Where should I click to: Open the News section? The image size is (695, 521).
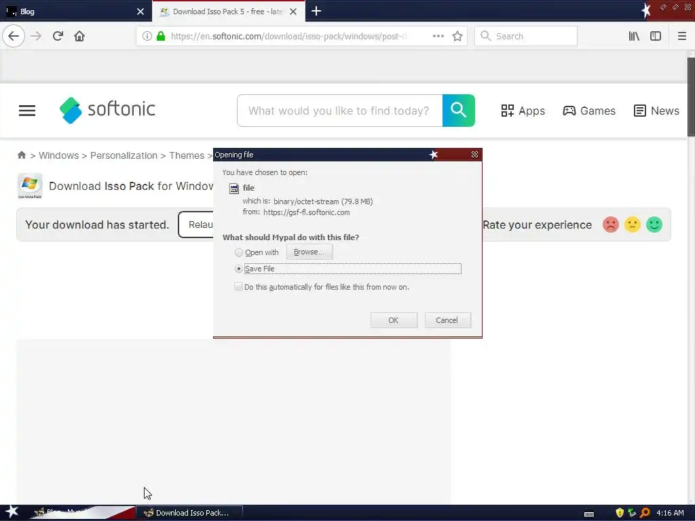656,111
